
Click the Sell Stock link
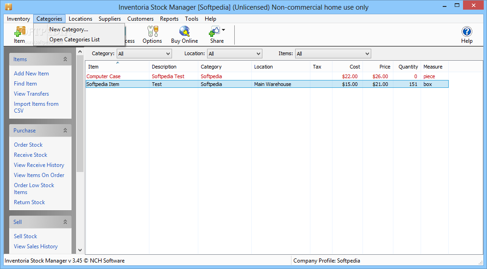click(x=25, y=236)
